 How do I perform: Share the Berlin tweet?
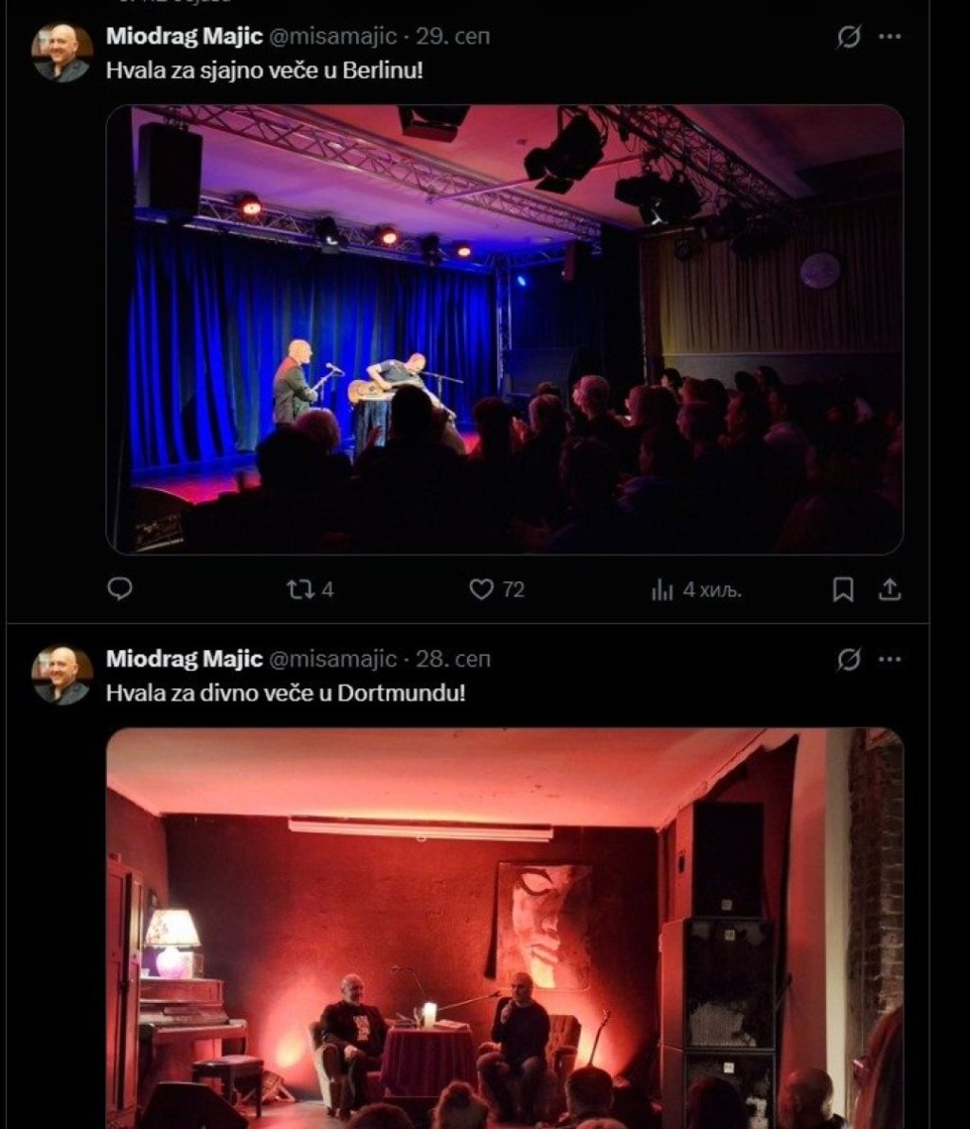(x=890, y=590)
